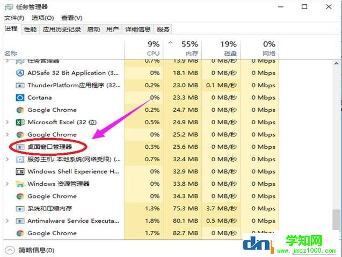Select Microsoft Excel (32 位) row
The width and height of the screenshot is (342, 257).
point(141,123)
